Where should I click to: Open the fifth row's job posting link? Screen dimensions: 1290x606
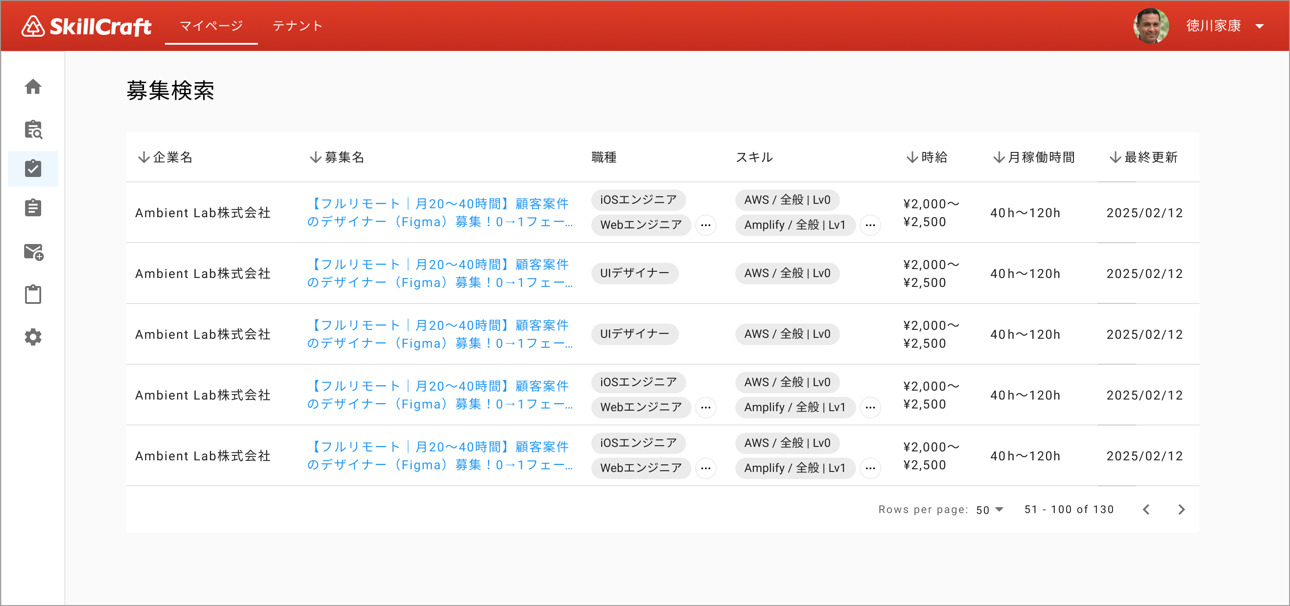[440, 456]
